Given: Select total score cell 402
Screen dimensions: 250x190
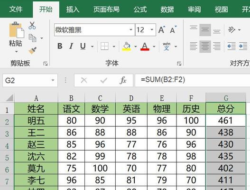Looking at the screenshot, I should click(x=226, y=168).
